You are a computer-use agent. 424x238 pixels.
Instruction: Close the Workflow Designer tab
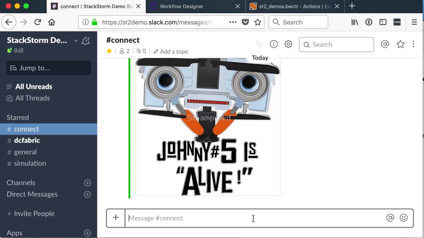pos(238,6)
